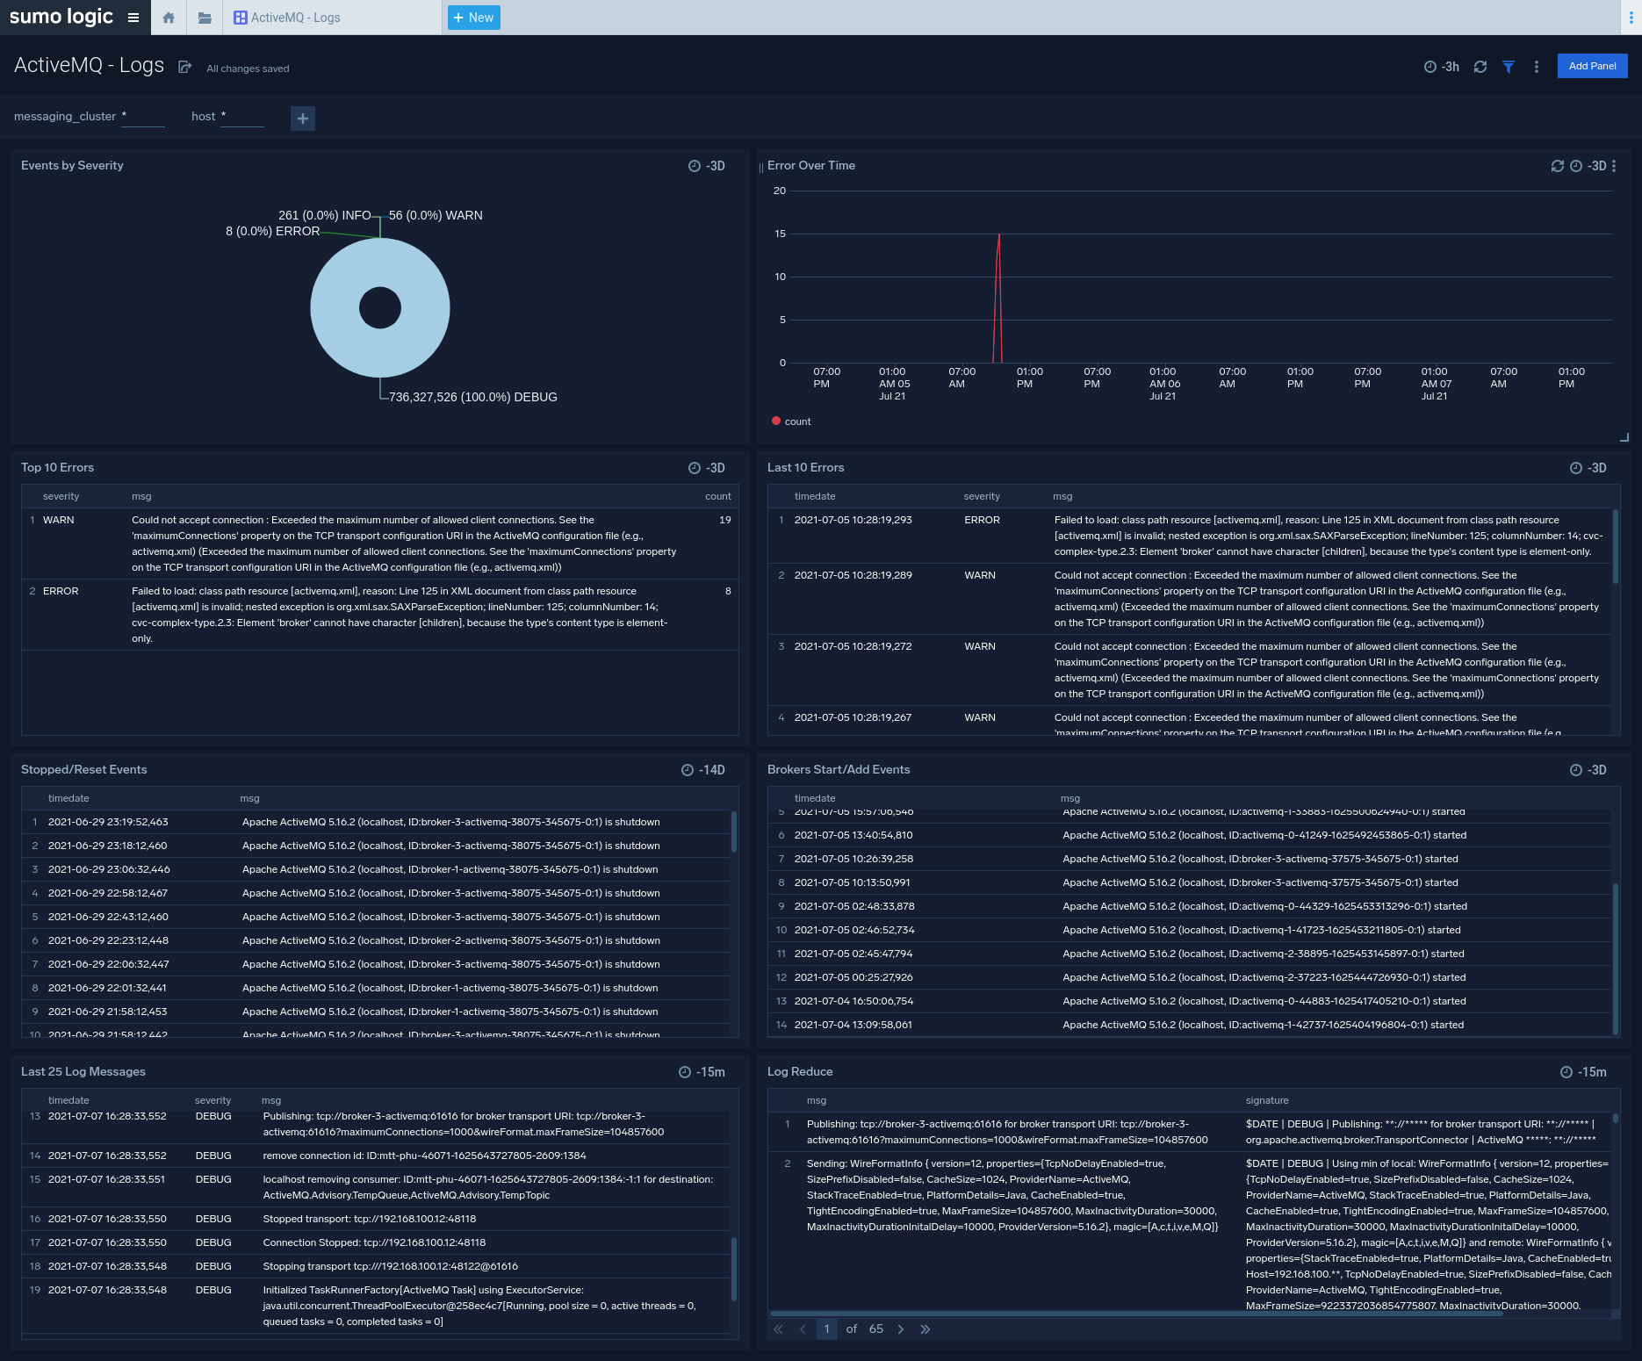Toggle the count series in Error Over Time legend
1642x1361 pixels.
tap(791, 421)
